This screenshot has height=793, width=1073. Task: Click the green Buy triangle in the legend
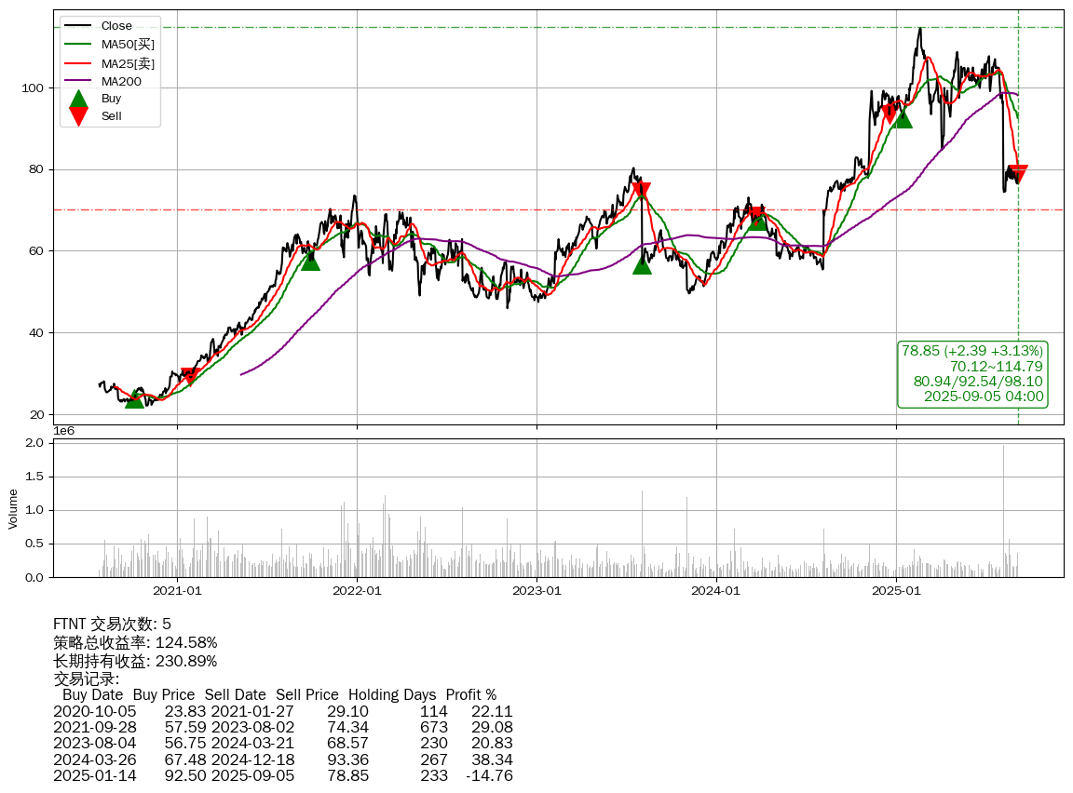pyautogui.click(x=79, y=100)
